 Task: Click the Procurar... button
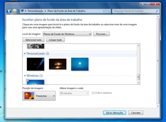101,34
